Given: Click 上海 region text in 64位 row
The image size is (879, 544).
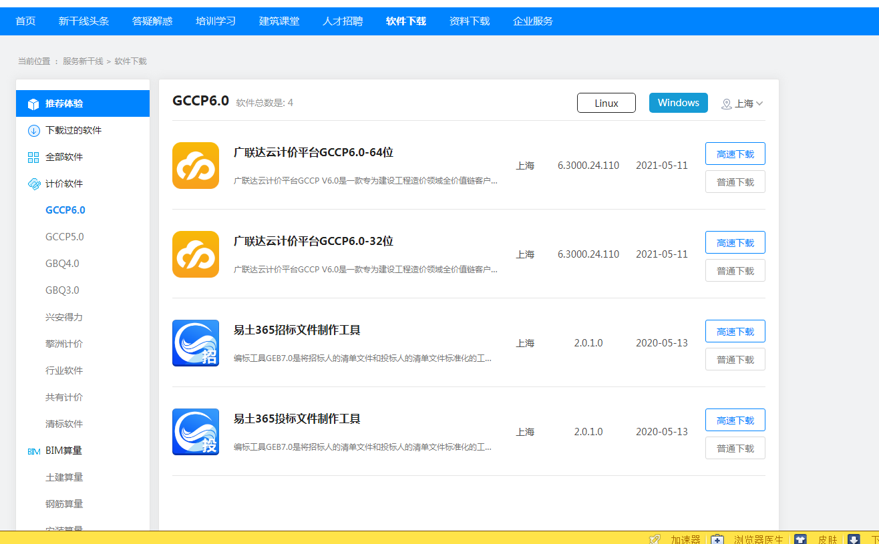Looking at the screenshot, I should point(525,166).
